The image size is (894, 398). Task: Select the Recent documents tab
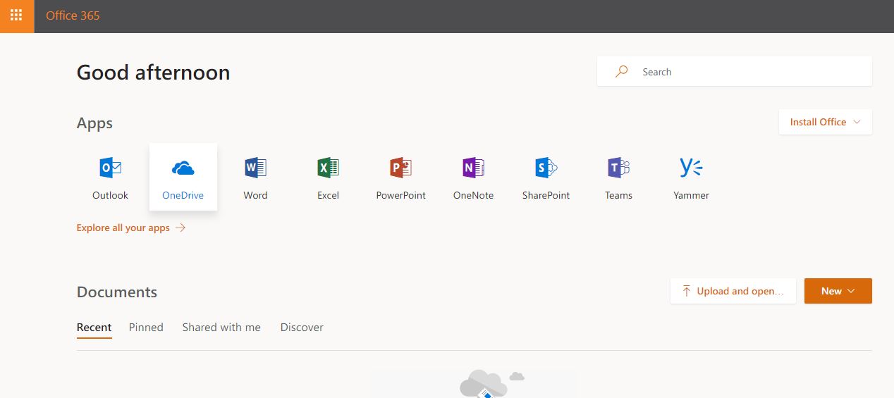[x=94, y=328]
